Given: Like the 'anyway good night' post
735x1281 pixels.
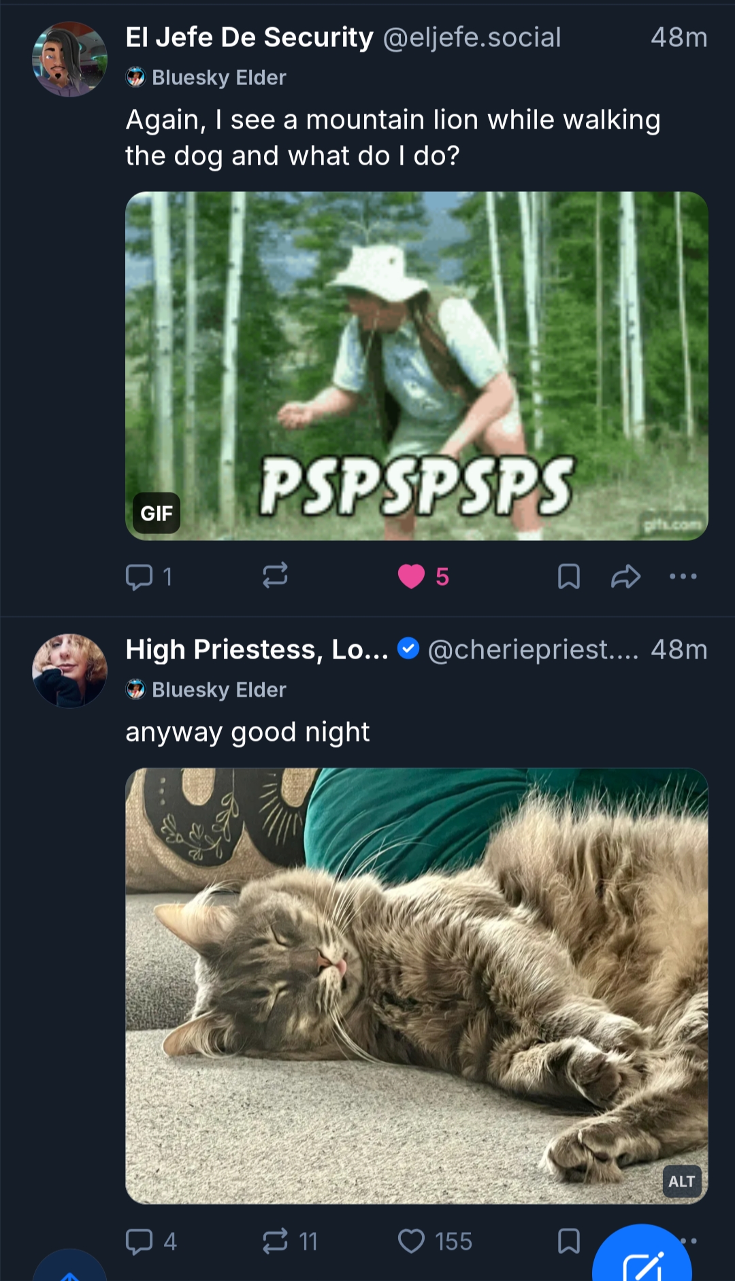Looking at the screenshot, I should point(411,1241).
